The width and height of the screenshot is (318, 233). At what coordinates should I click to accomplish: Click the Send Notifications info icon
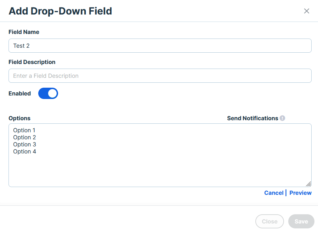tap(282, 118)
